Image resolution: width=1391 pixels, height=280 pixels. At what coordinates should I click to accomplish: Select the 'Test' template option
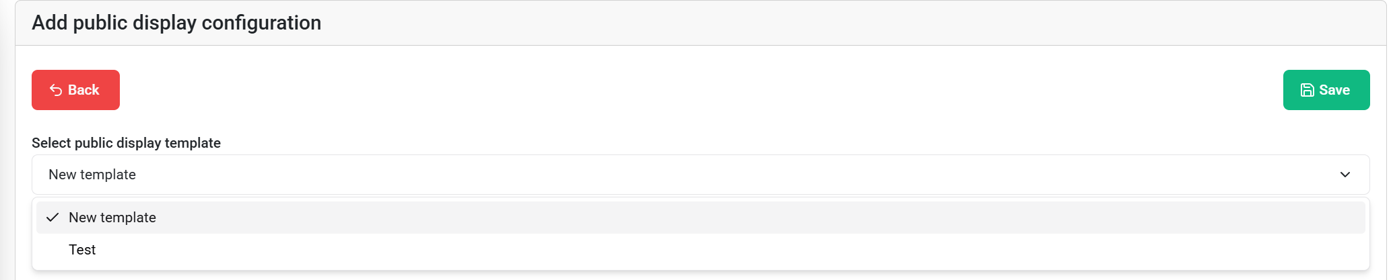(82, 250)
